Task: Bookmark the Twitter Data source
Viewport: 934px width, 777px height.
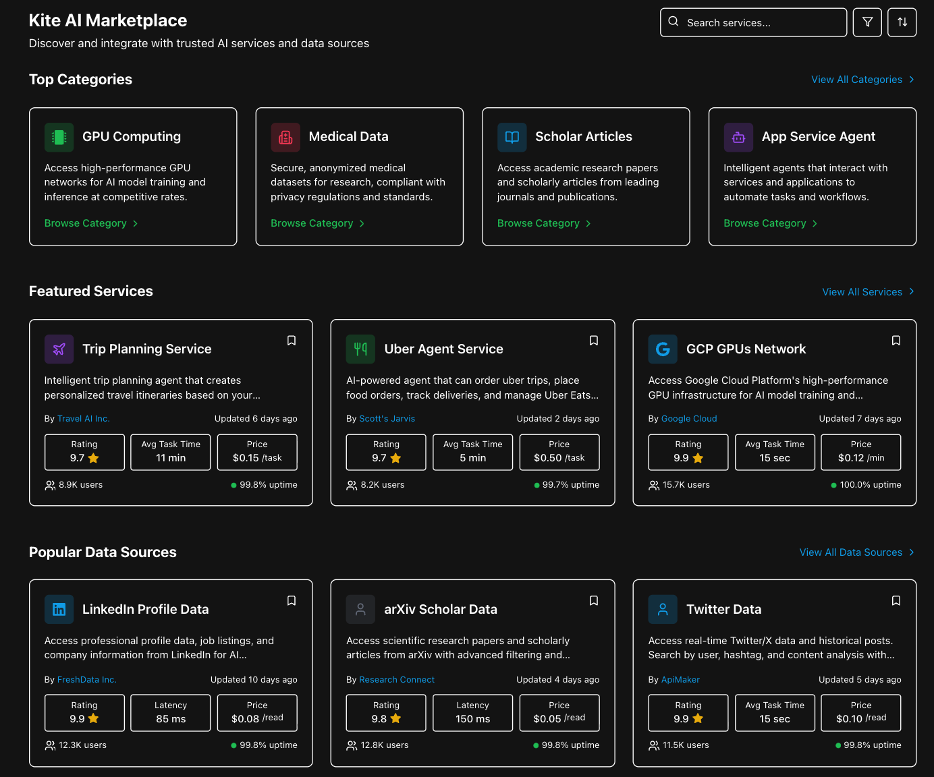Action: click(896, 601)
